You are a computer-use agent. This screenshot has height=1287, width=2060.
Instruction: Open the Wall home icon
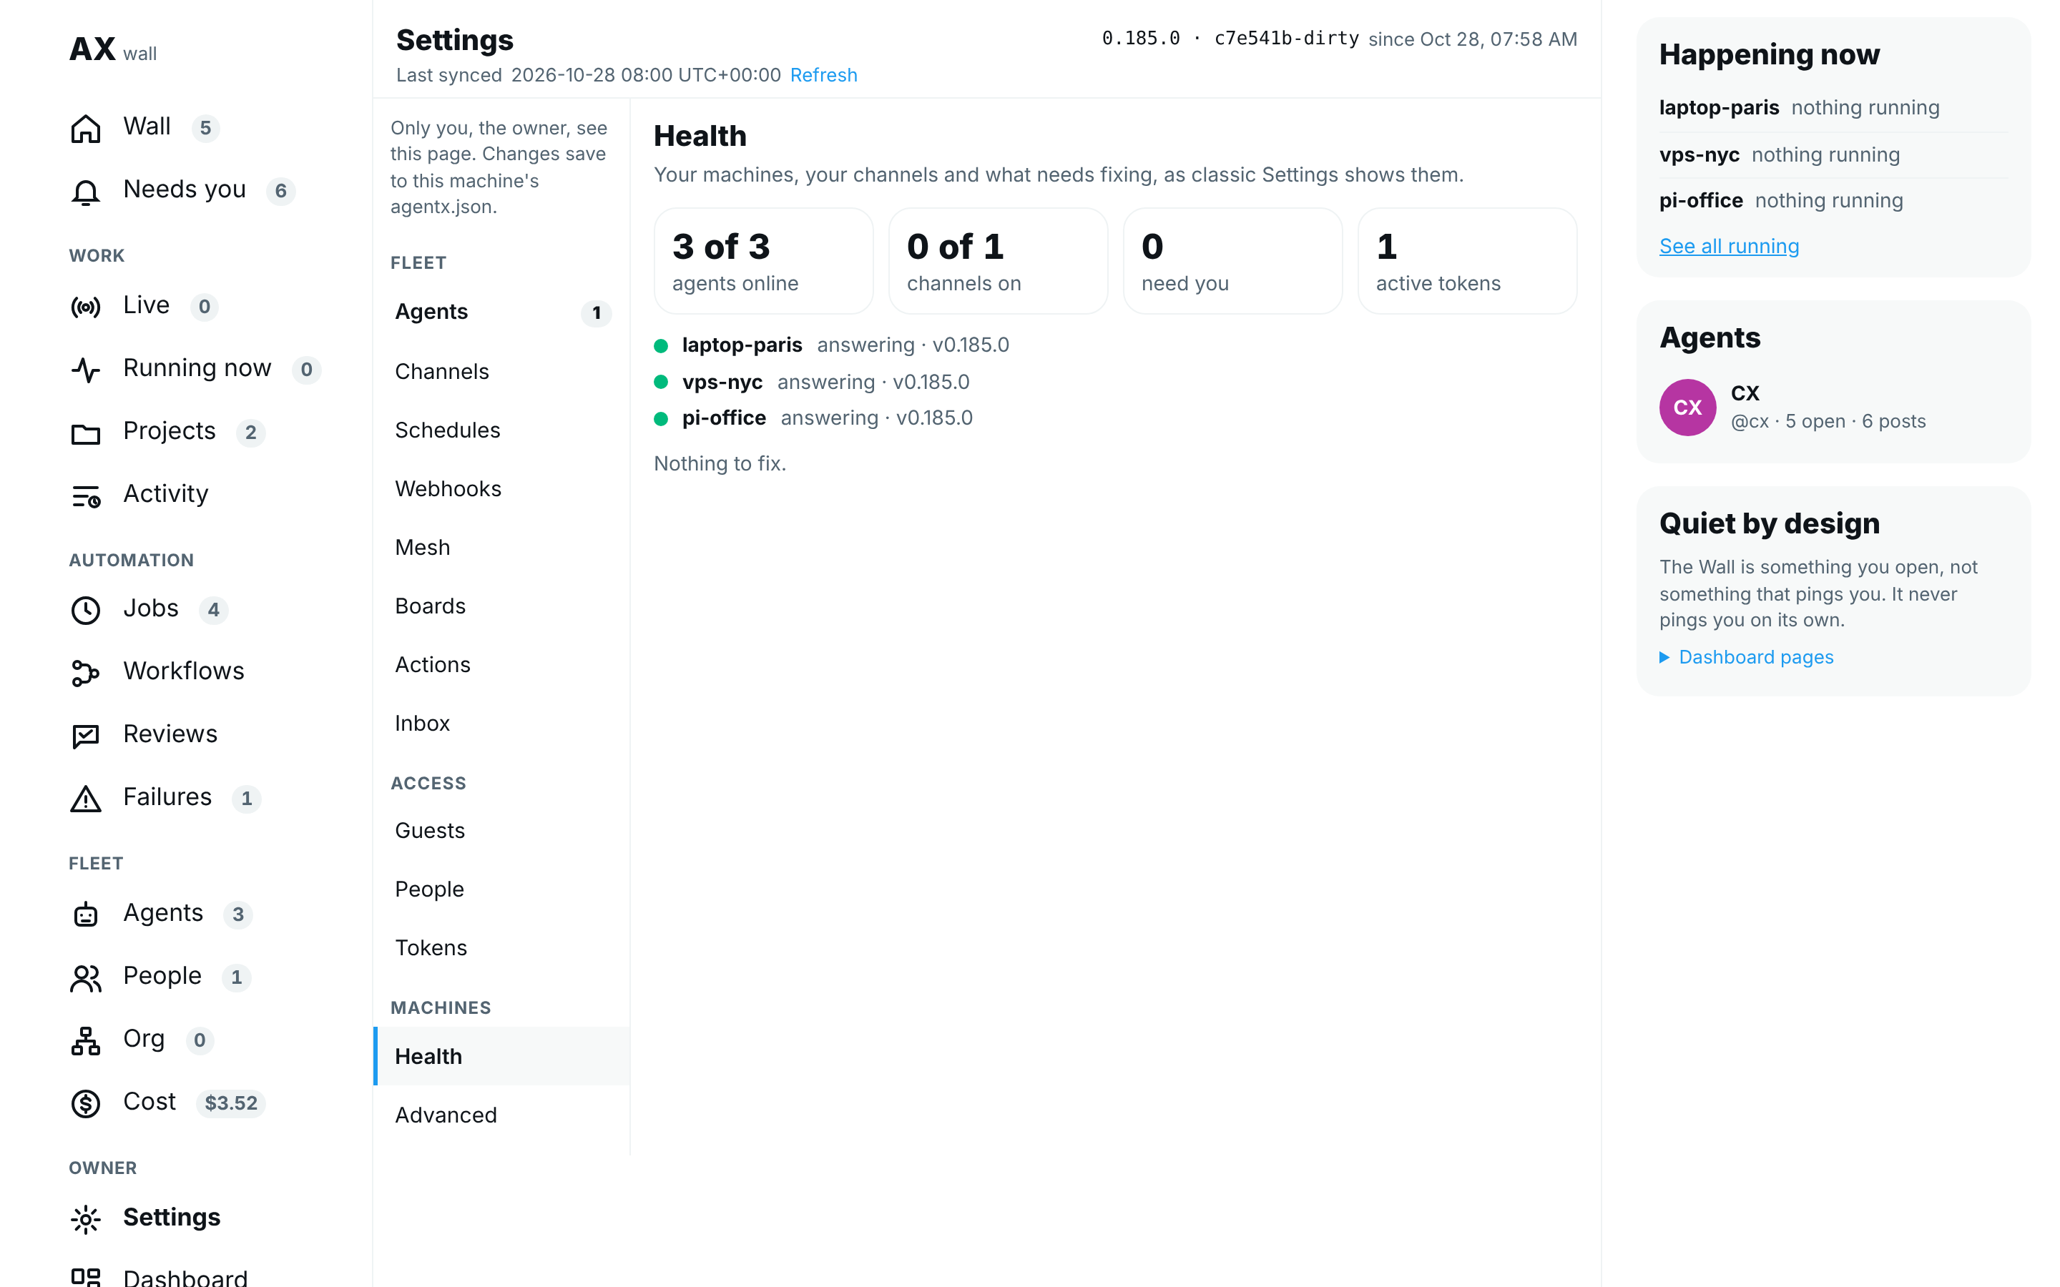coord(86,128)
